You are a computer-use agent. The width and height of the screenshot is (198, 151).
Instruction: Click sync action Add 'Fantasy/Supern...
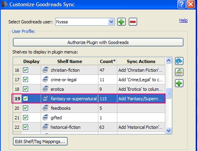click(x=140, y=99)
